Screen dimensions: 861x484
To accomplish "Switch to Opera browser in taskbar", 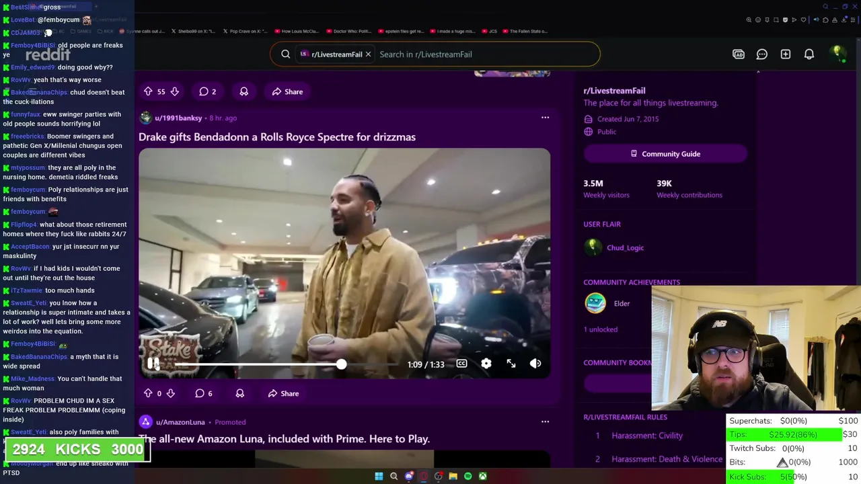I will 424,476.
